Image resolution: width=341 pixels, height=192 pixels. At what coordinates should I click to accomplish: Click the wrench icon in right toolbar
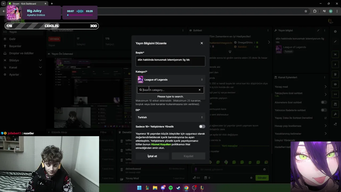coord(335,114)
